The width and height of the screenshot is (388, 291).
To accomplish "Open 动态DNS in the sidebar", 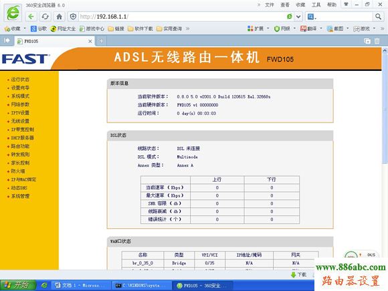I will (19, 188).
